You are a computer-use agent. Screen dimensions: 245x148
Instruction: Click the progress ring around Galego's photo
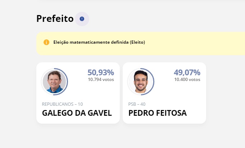pos(67,81)
